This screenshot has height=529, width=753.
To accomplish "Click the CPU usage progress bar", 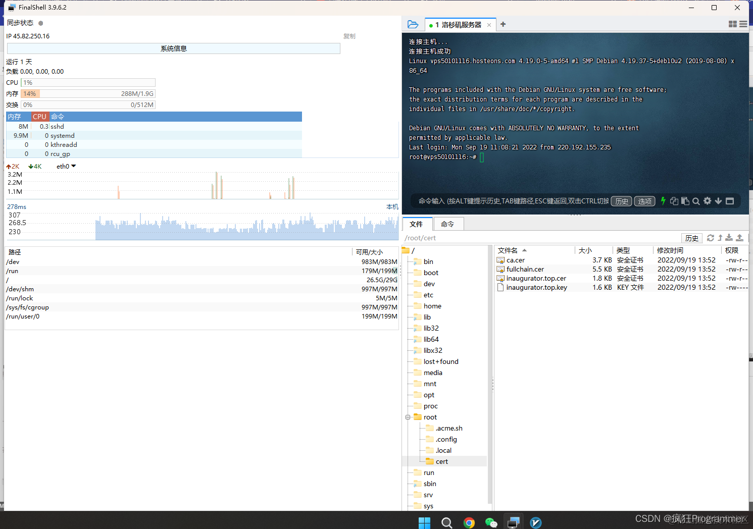I will pyautogui.click(x=88, y=83).
